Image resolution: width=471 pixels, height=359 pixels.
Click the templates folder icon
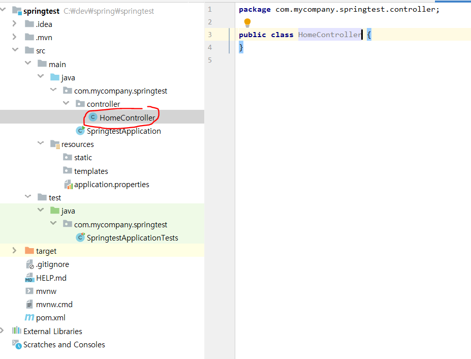tap(68, 170)
